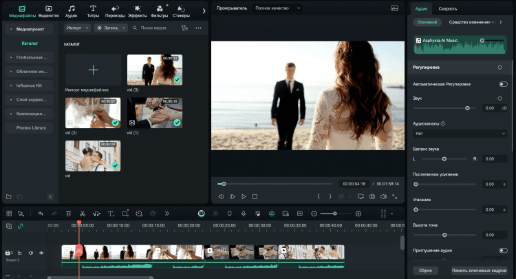Viewport: 516px width, 279px height.
Task: Click the filter icon beside media search
Action: click(x=184, y=28)
